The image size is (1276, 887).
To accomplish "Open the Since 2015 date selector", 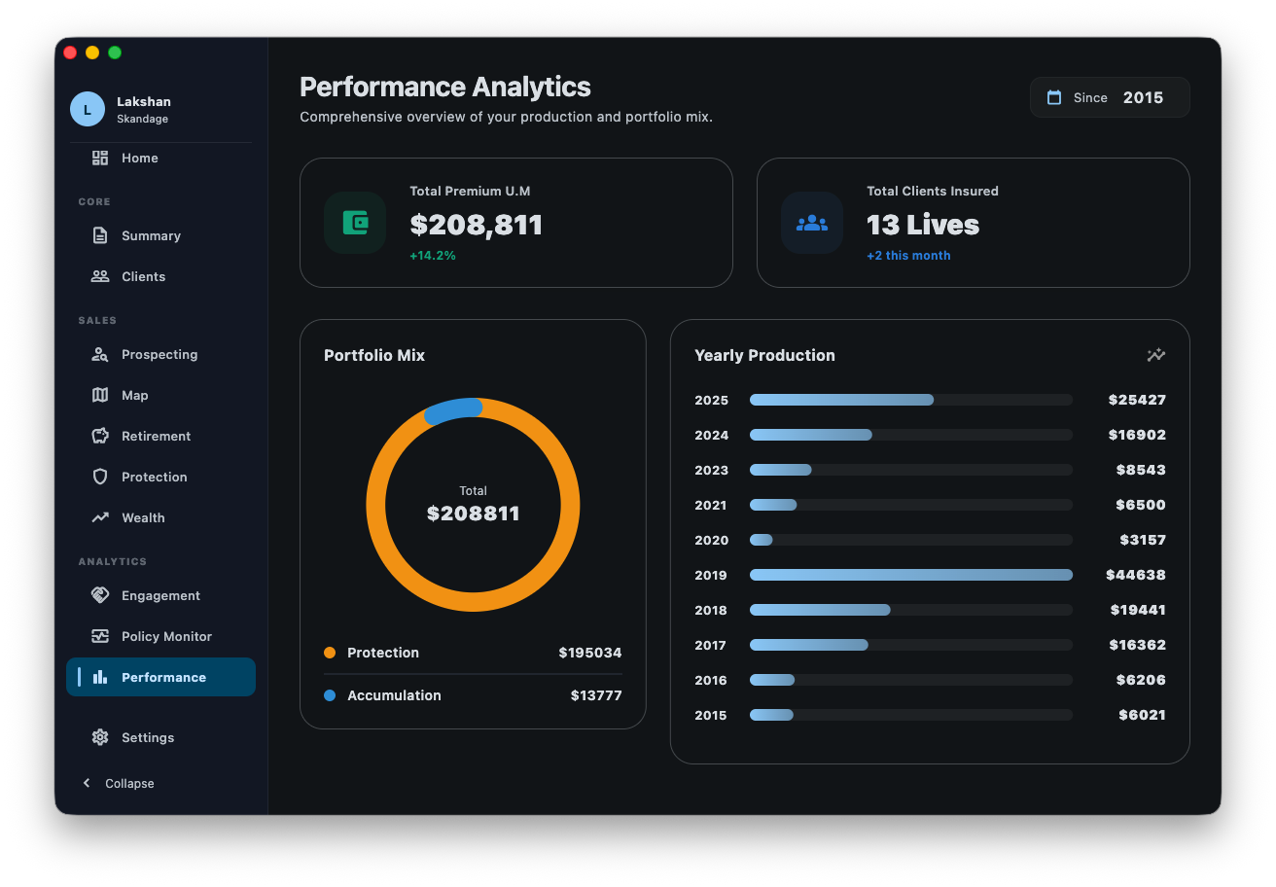I will pyautogui.click(x=1110, y=97).
